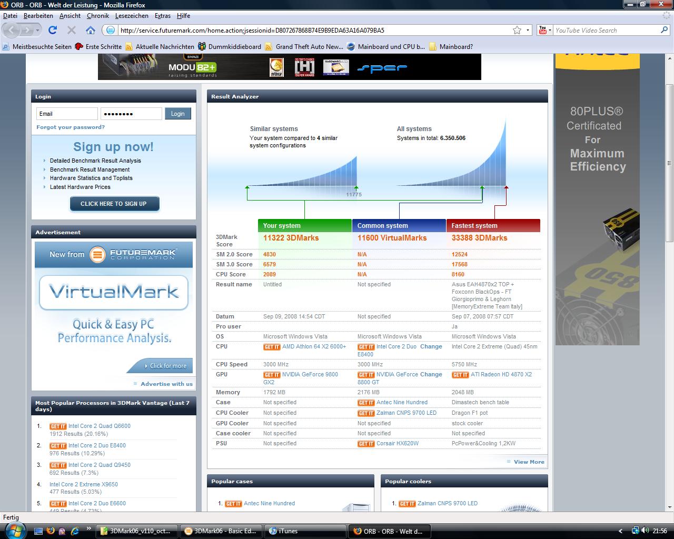674x539 pixels.
Task: Go to the Firefox home page
Action: point(91,30)
